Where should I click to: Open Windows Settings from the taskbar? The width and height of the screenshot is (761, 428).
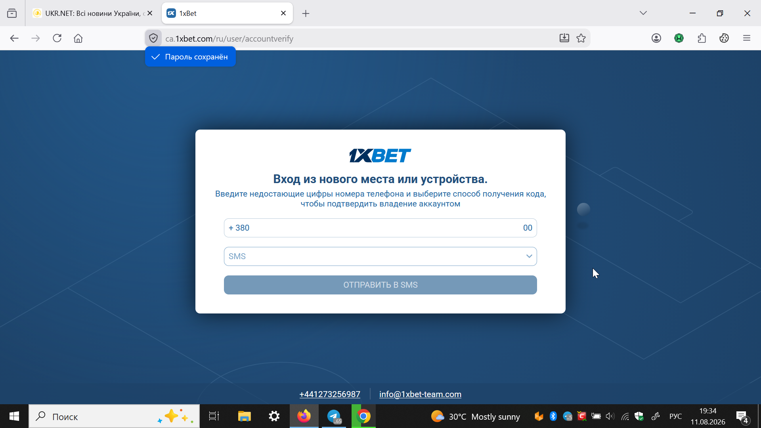(x=274, y=416)
